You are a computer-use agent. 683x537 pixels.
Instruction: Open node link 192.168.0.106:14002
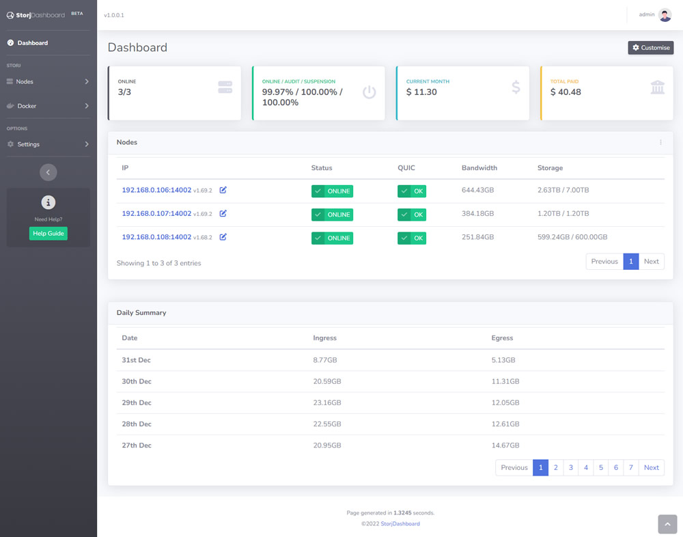click(156, 190)
